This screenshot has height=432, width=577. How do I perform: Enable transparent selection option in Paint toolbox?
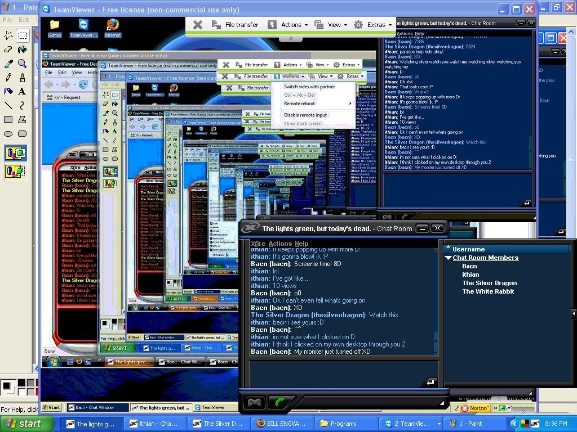(x=15, y=171)
